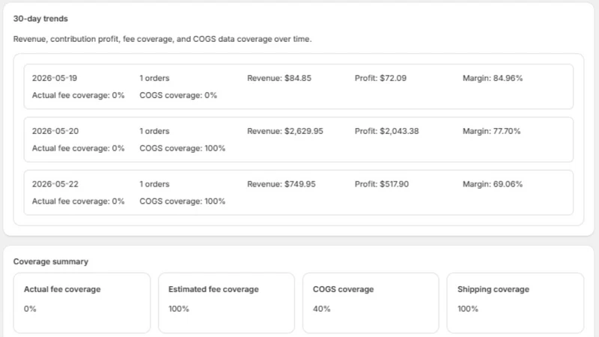The width and height of the screenshot is (599, 337).
Task: Click Margin: 84.96%
Action: pos(493,78)
